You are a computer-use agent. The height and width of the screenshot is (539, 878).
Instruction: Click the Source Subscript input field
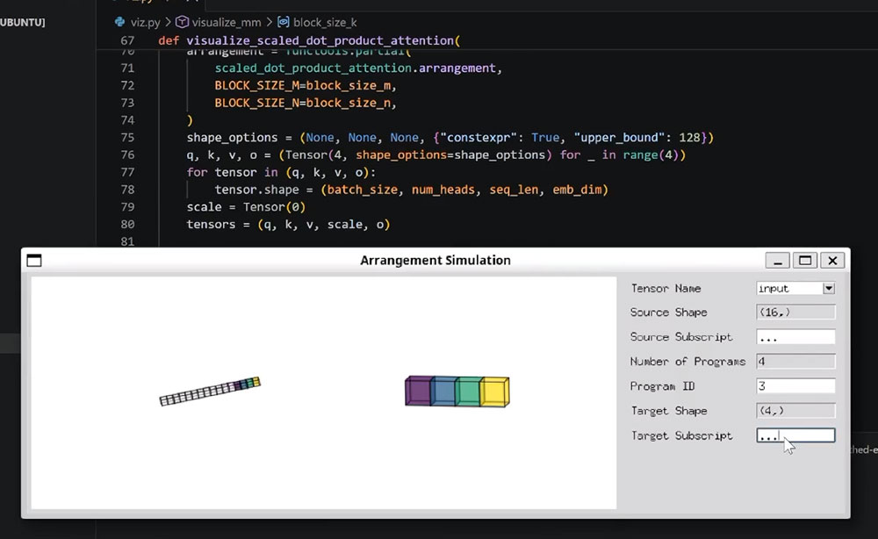click(x=795, y=337)
